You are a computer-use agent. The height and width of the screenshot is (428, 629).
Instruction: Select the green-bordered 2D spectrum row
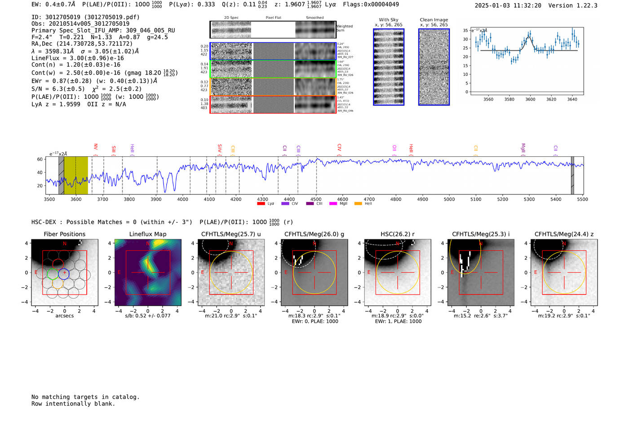273,69
